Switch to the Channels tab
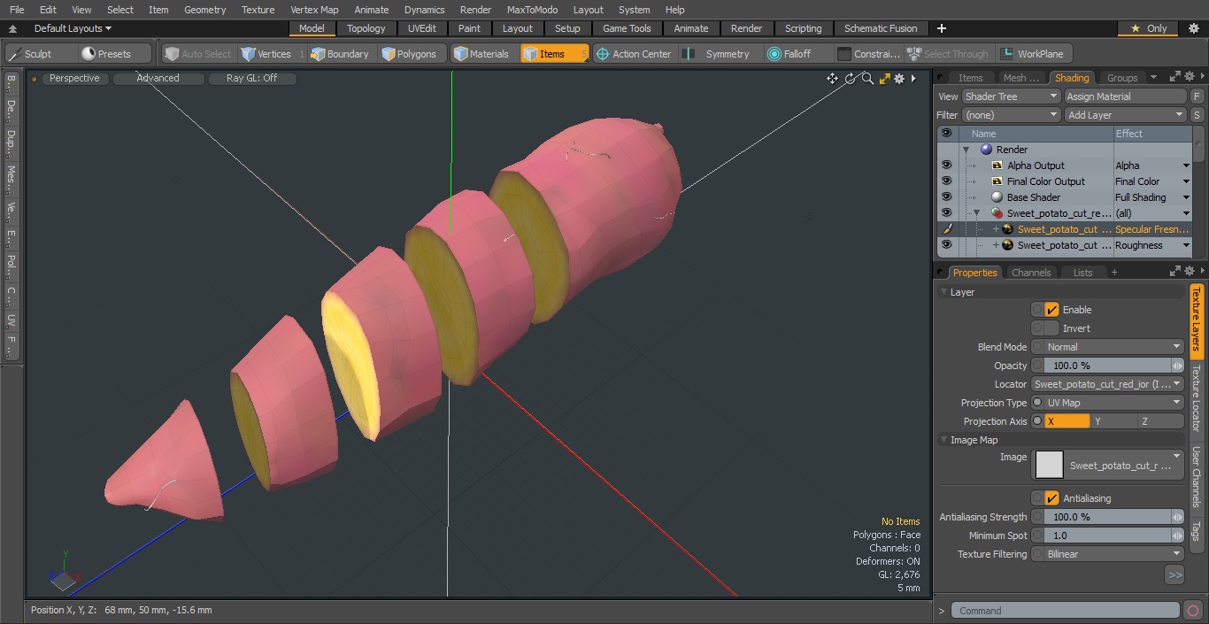Screen dimensions: 1209x624 point(1031,273)
